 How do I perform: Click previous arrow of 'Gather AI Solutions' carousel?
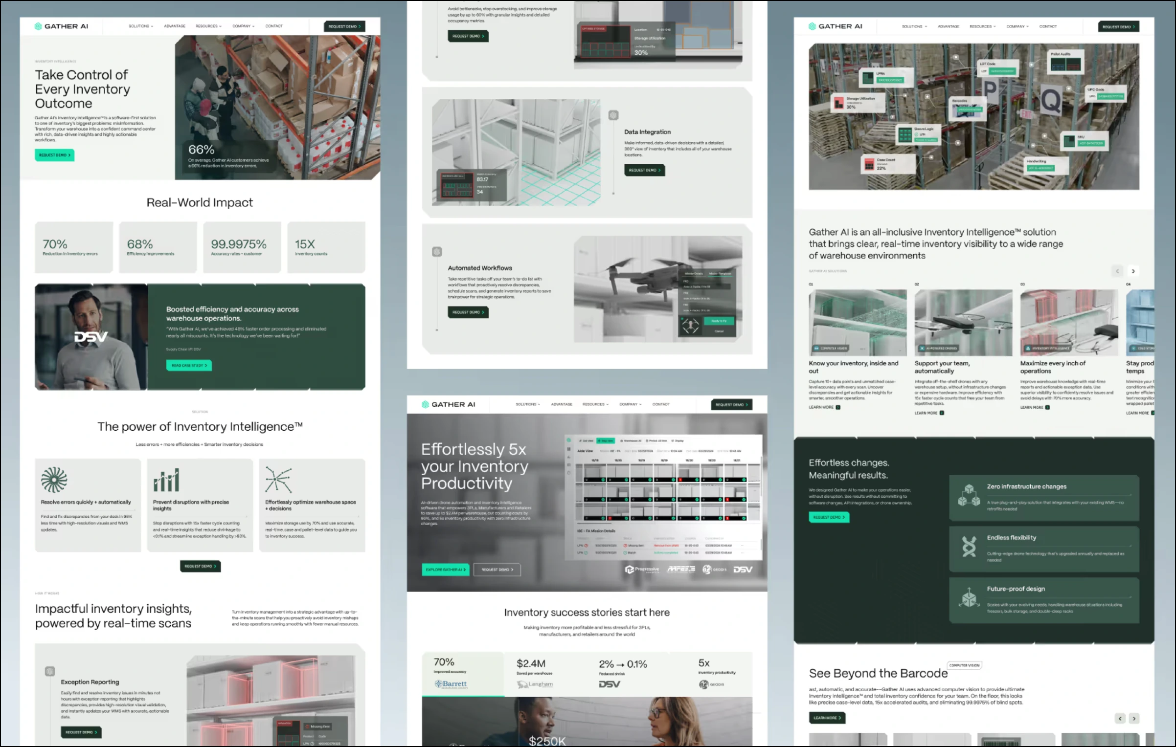[x=1117, y=271]
